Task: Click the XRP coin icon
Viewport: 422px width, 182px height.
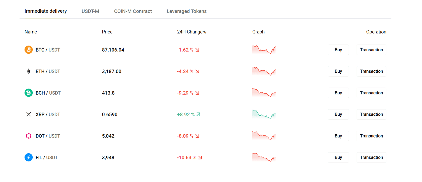Action: 28,114
